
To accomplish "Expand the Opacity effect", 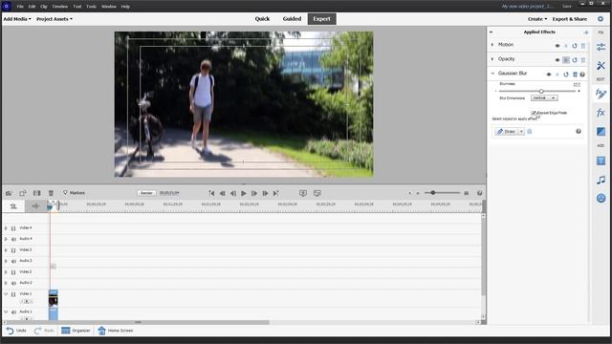I will (x=492, y=59).
